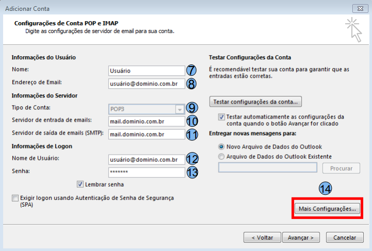Image resolution: width=372 pixels, height=251 pixels.
Task: Click the Procurar button
Action: coord(341,168)
